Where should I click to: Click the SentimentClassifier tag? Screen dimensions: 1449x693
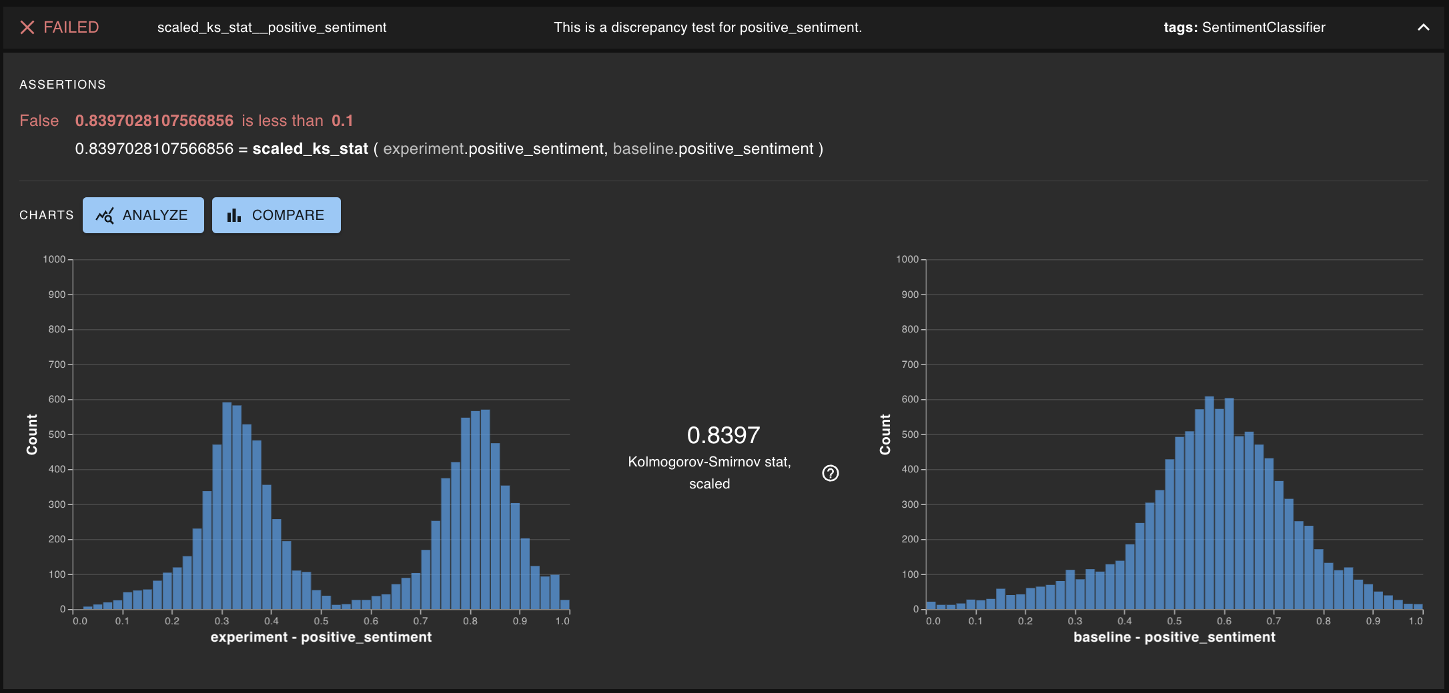tap(1263, 27)
